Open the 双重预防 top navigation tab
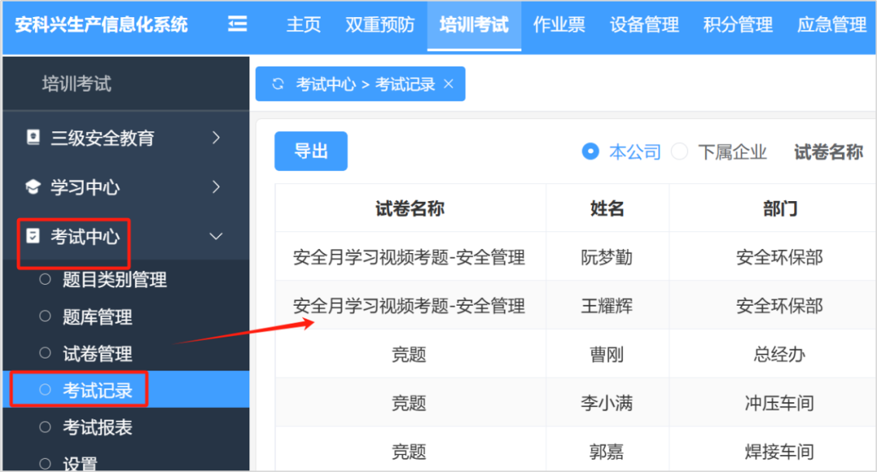Image resolution: width=877 pixels, height=472 pixels. coord(380,24)
